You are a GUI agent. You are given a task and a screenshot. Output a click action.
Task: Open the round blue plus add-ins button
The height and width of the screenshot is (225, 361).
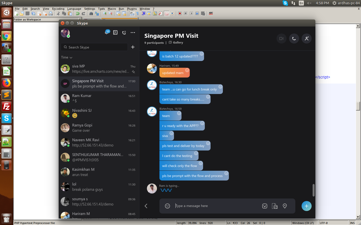306,206
